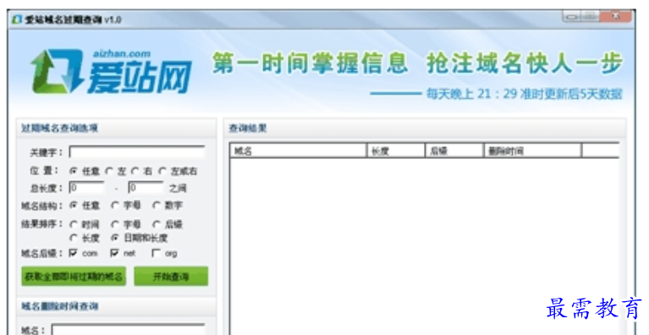Click the 删除时间 column header
649x335 pixels.
(x=532, y=151)
